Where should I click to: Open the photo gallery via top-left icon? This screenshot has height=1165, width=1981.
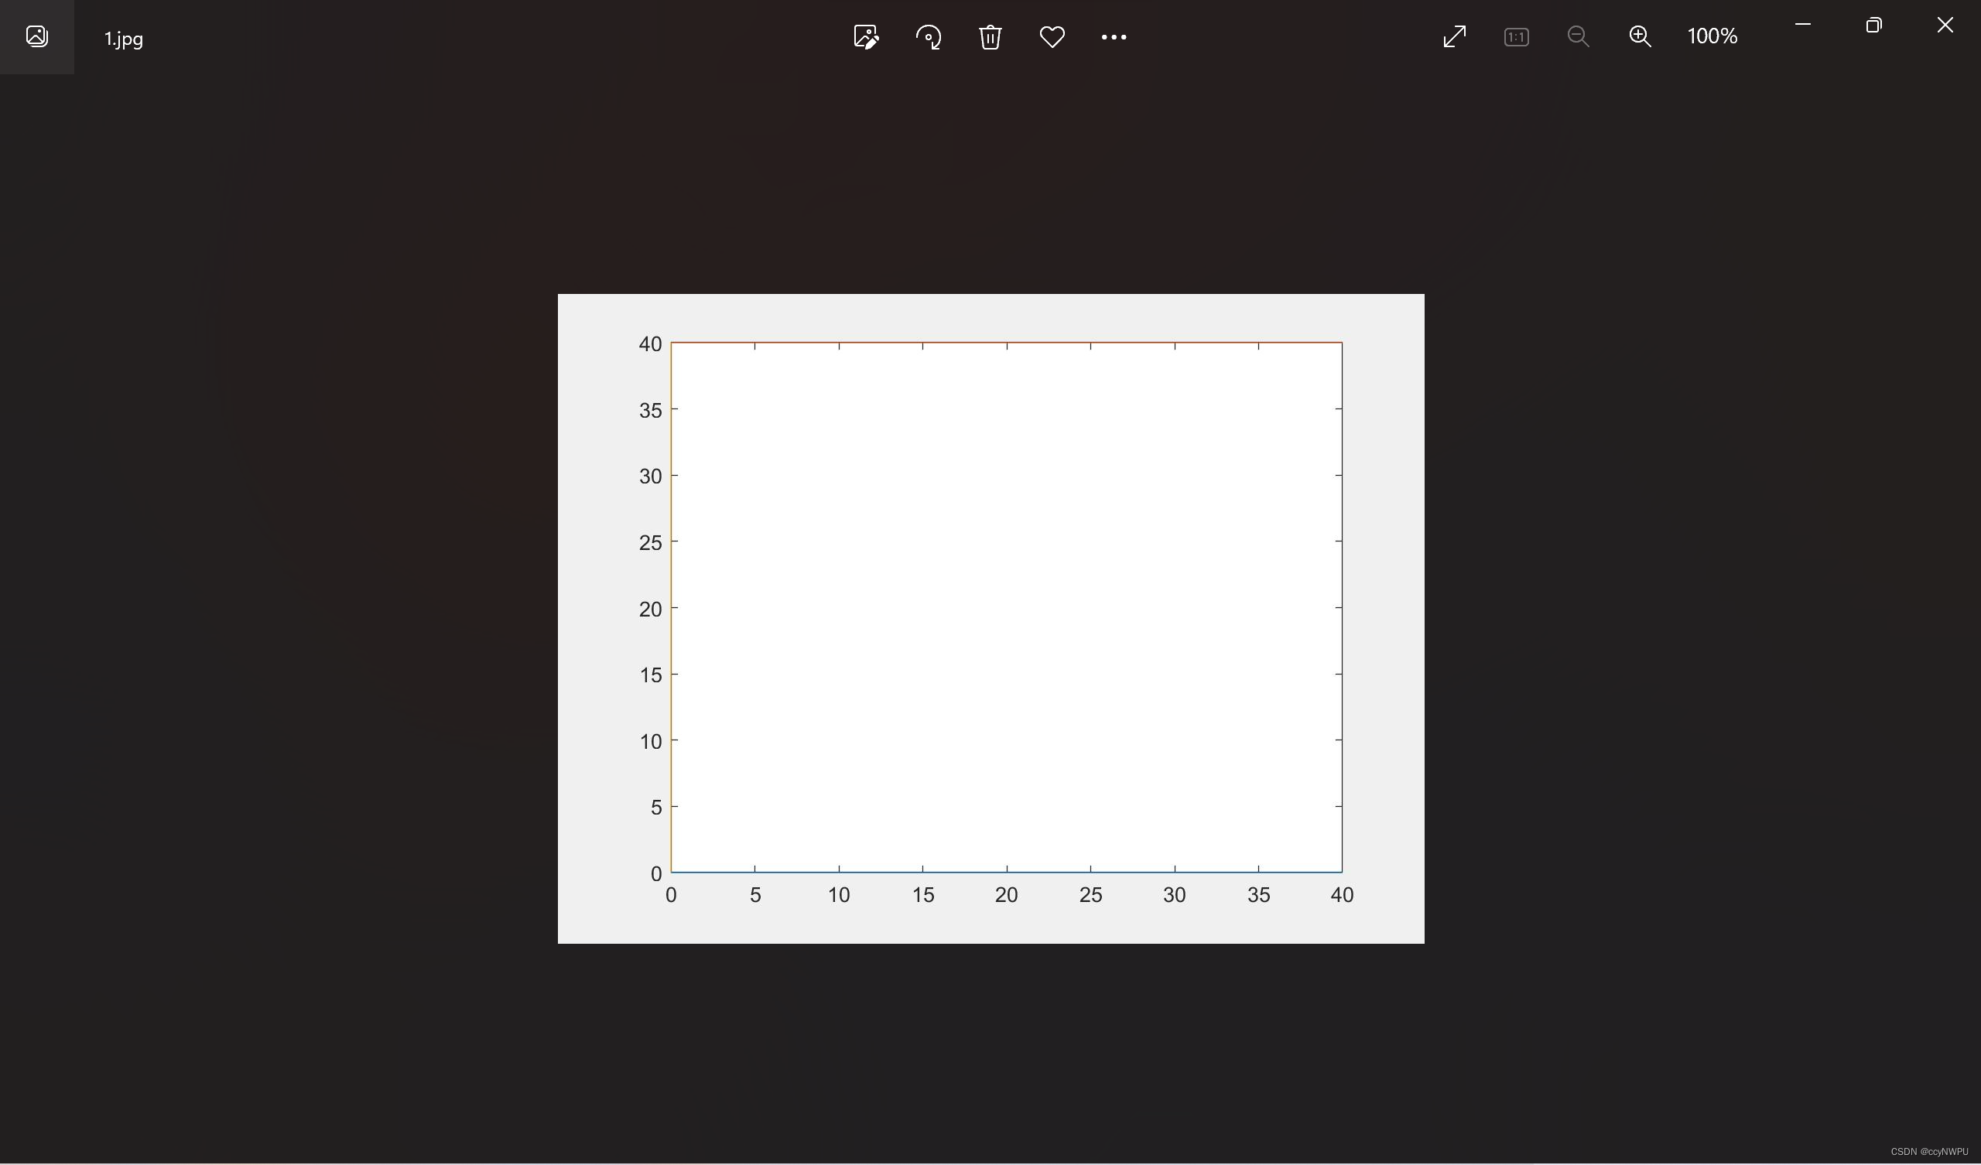point(36,36)
